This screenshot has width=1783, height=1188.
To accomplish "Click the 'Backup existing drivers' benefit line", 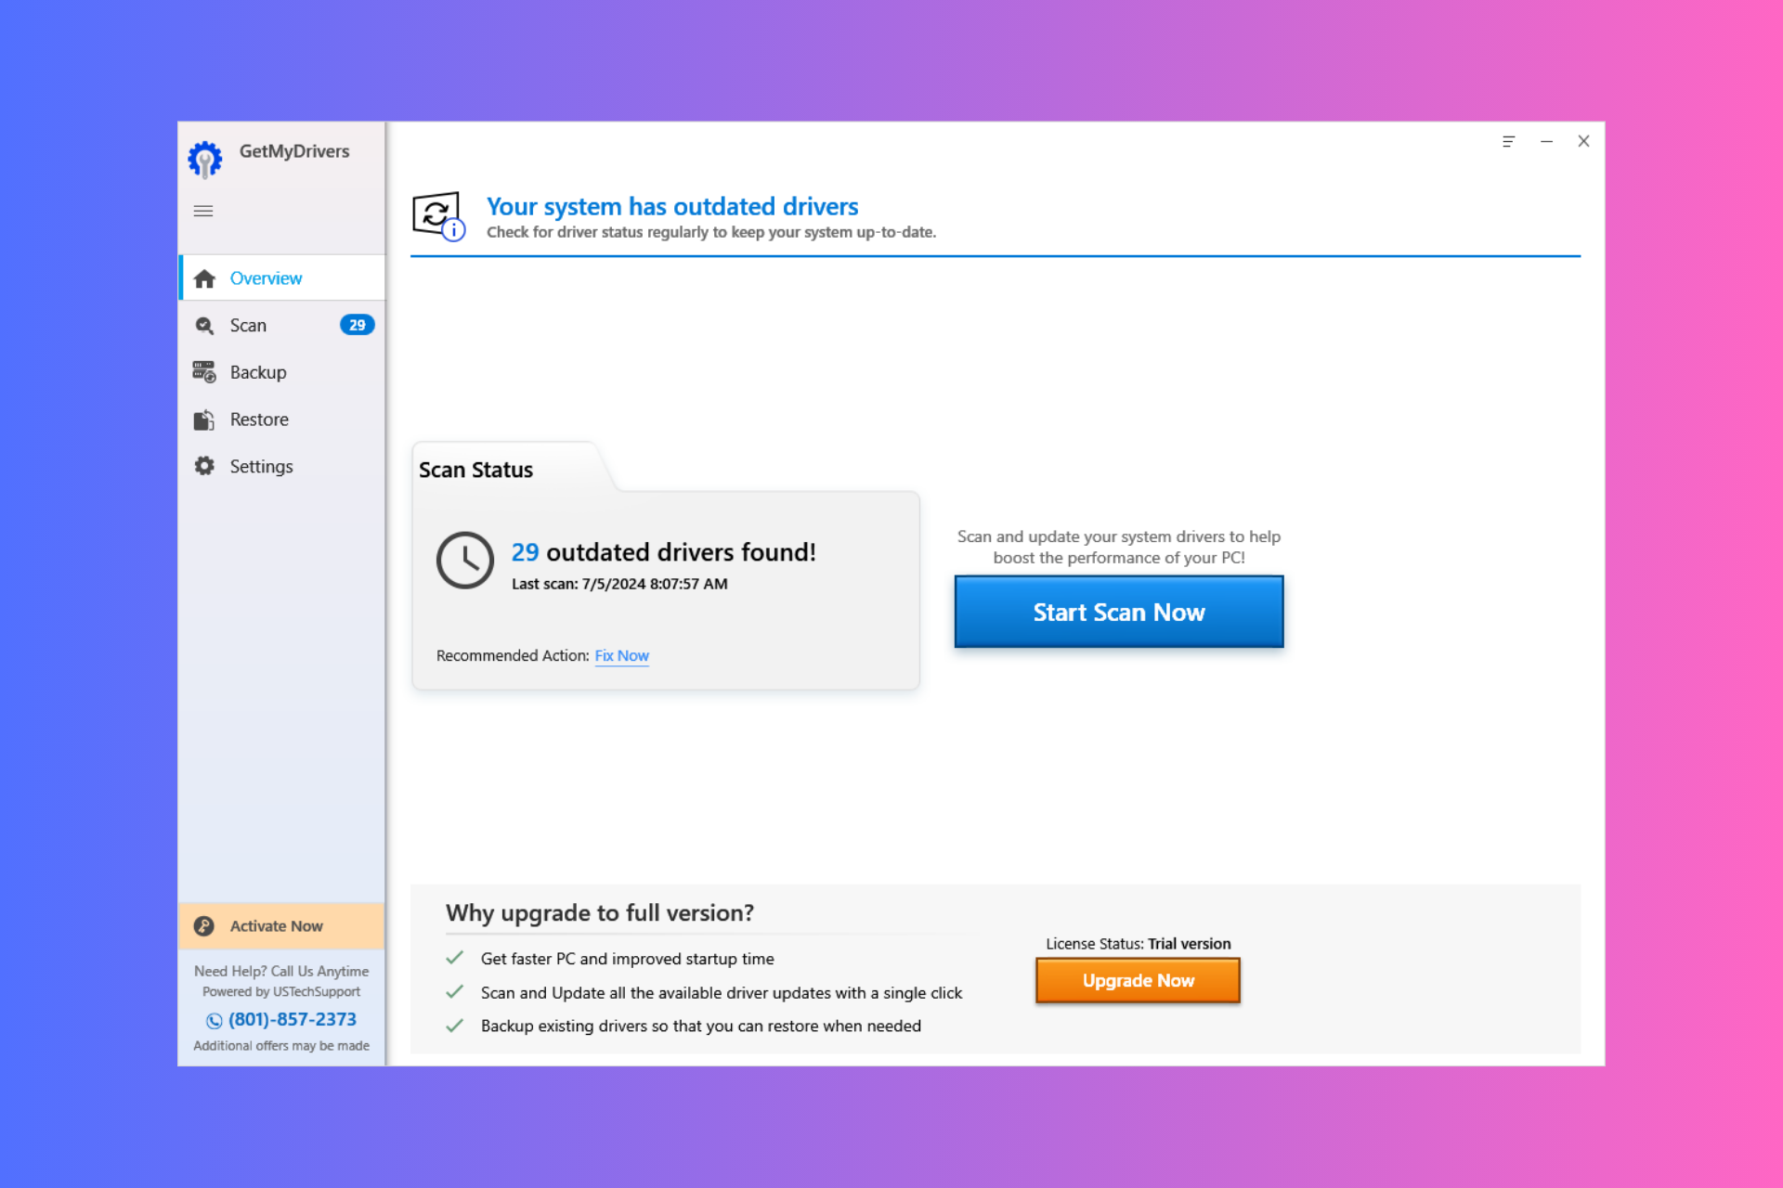I will pyautogui.click(x=700, y=1026).
